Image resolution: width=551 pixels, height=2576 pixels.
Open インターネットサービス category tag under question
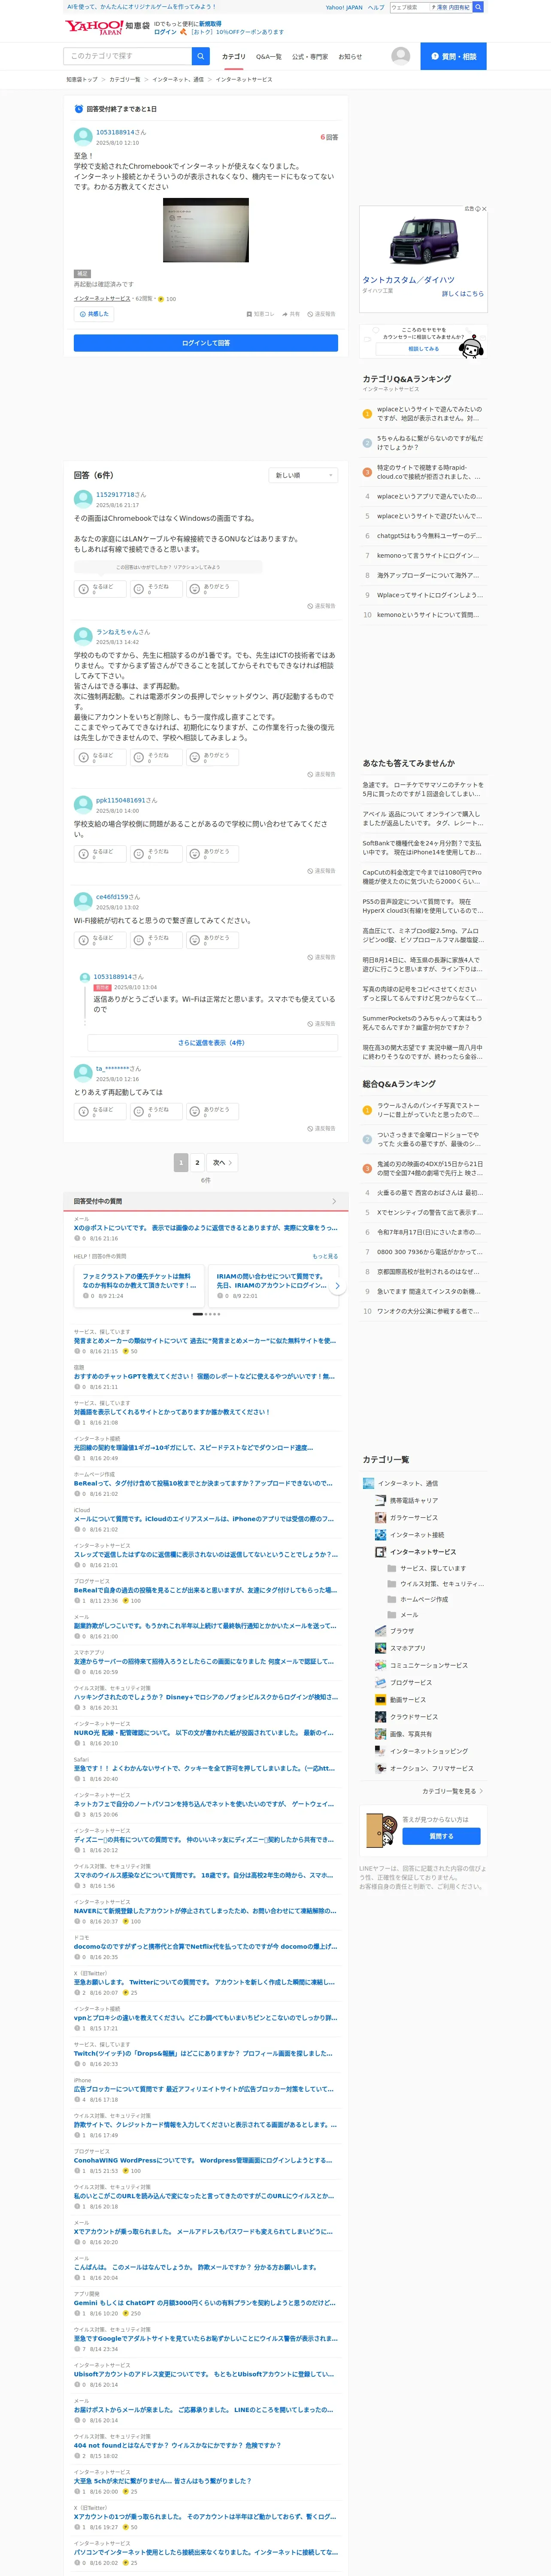pos(102,298)
